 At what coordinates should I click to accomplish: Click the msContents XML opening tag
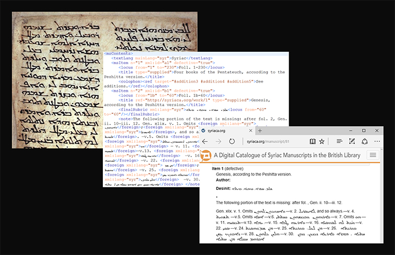click(x=118, y=53)
